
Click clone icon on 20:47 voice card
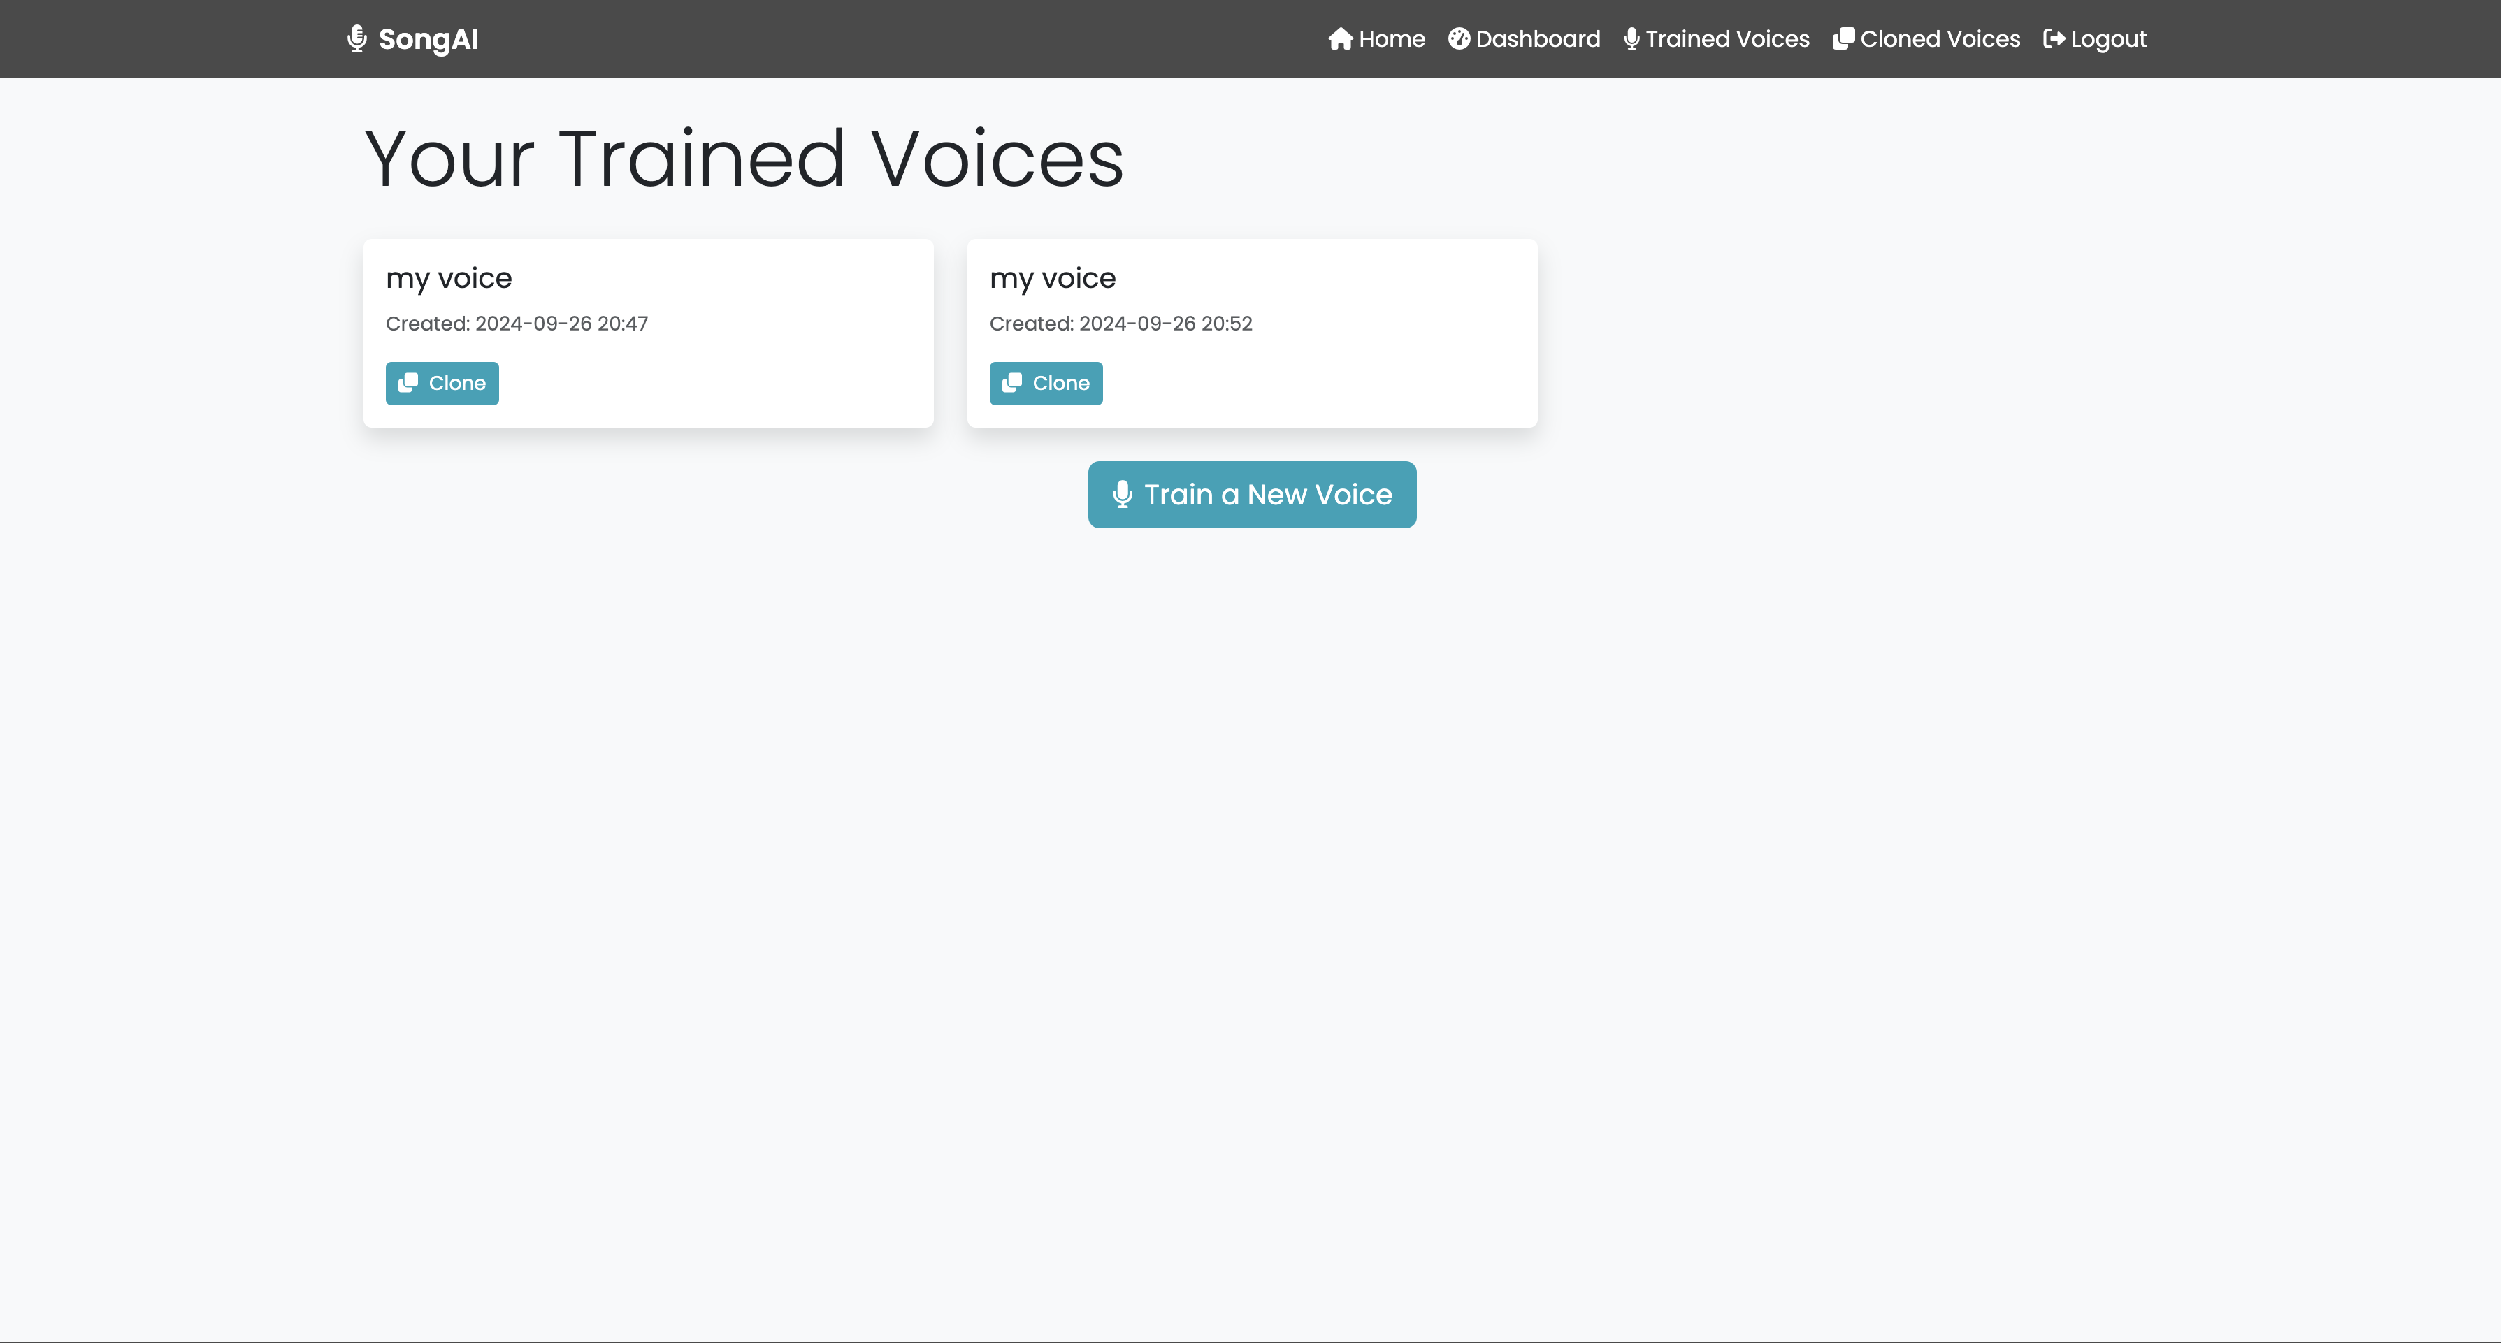pos(409,384)
